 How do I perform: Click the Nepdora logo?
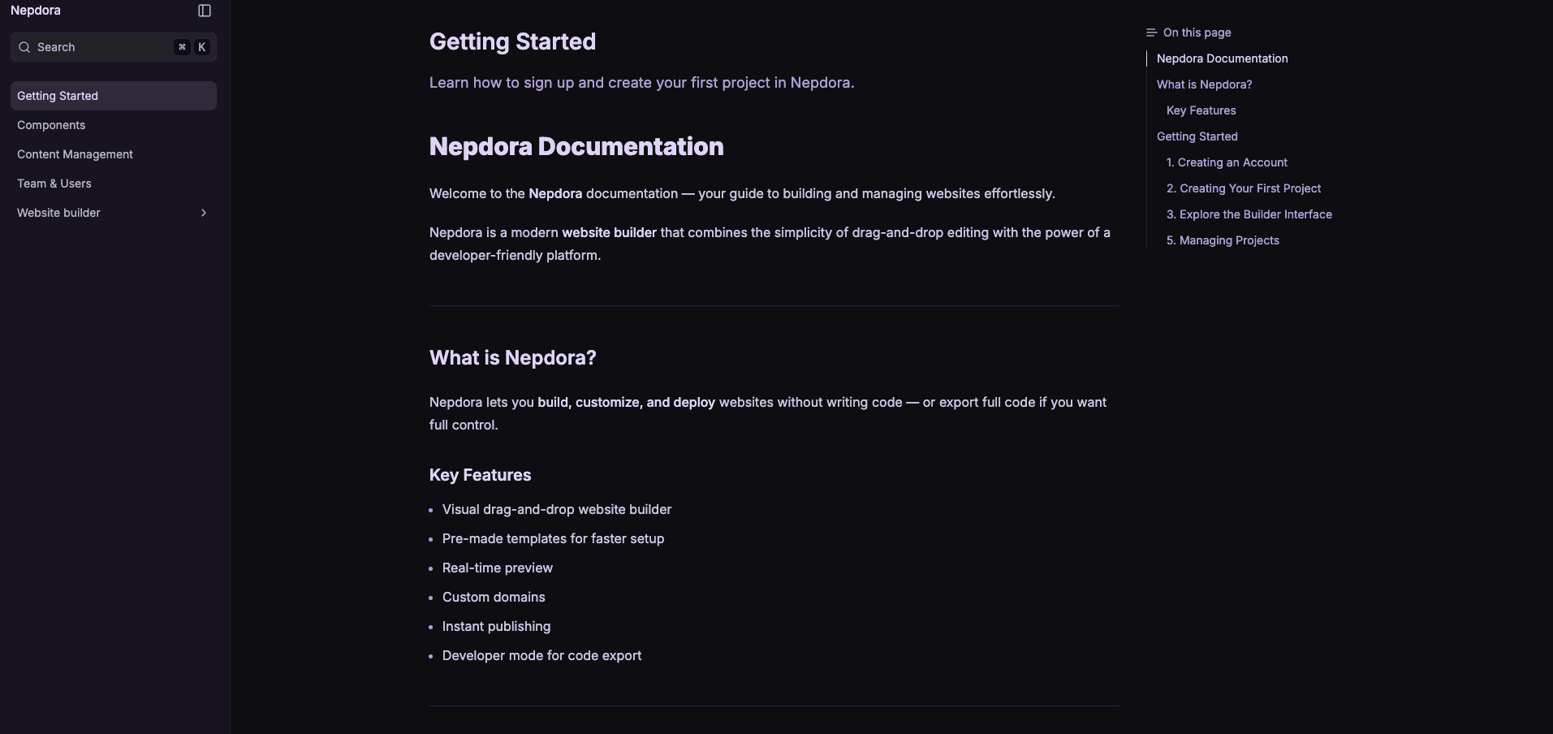[x=35, y=11]
